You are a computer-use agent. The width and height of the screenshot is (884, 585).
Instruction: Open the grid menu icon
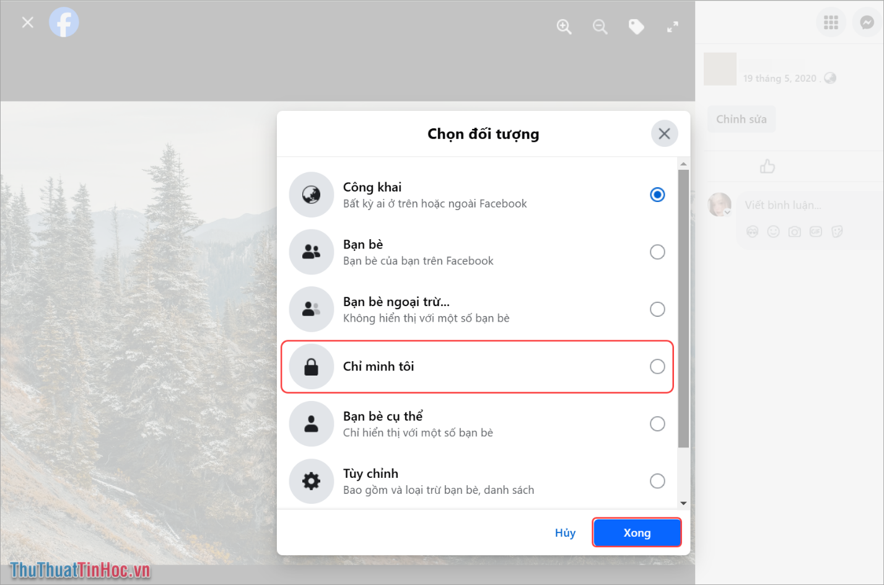tap(831, 23)
